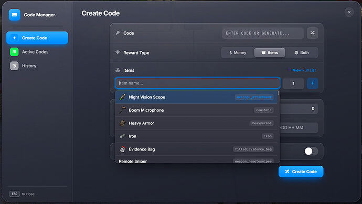
Task: Add item with the blue plus button
Action: click(x=312, y=83)
